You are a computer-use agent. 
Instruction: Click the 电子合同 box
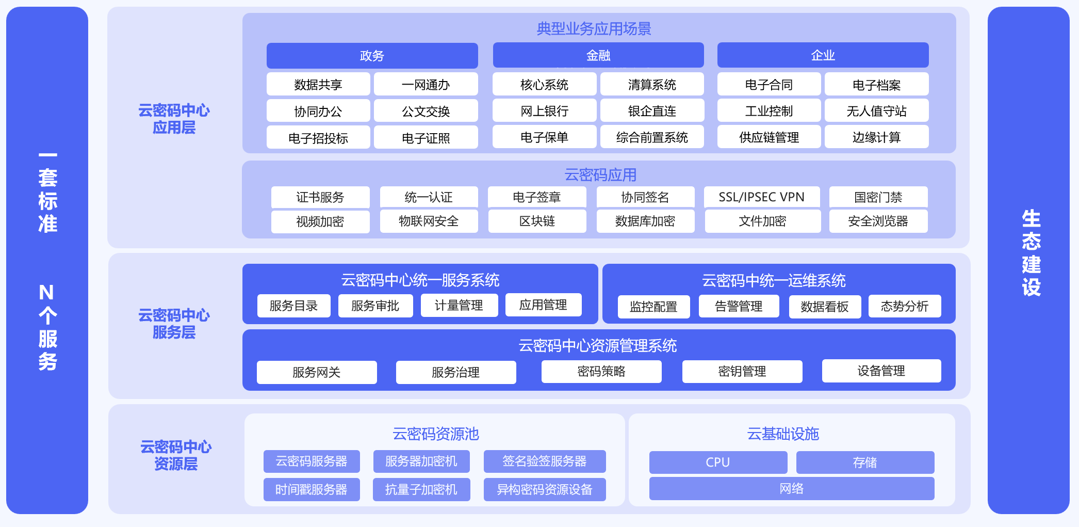(x=769, y=85)
